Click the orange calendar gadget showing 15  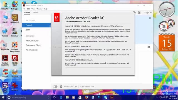point(167,42)
